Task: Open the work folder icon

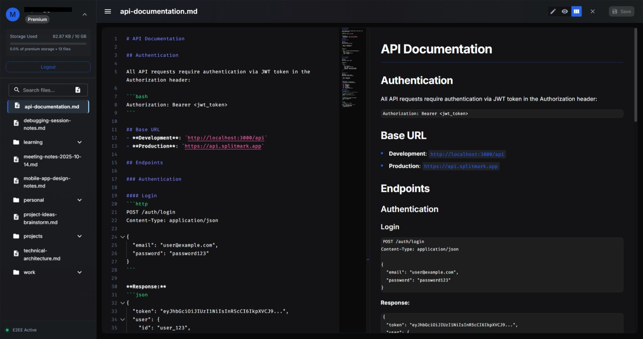Action: coord(16,272)
